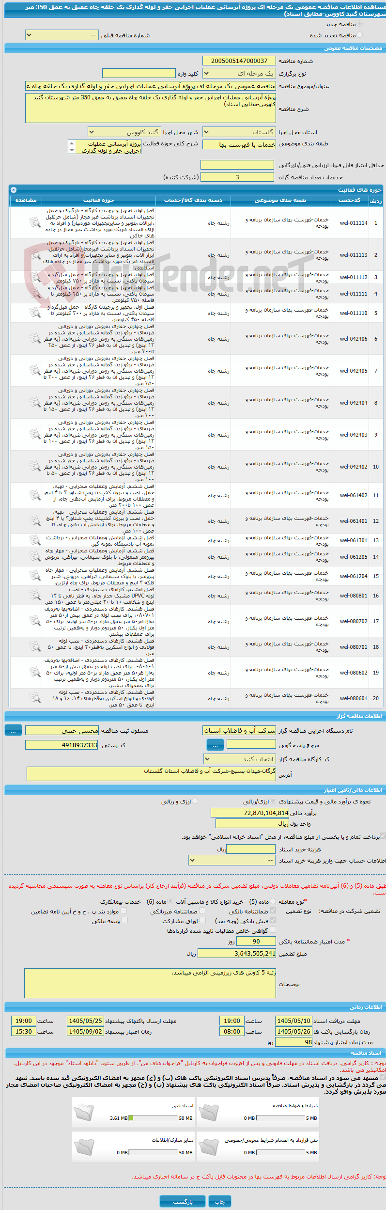Click the کلید واژه input field

[x=139, y=73]
